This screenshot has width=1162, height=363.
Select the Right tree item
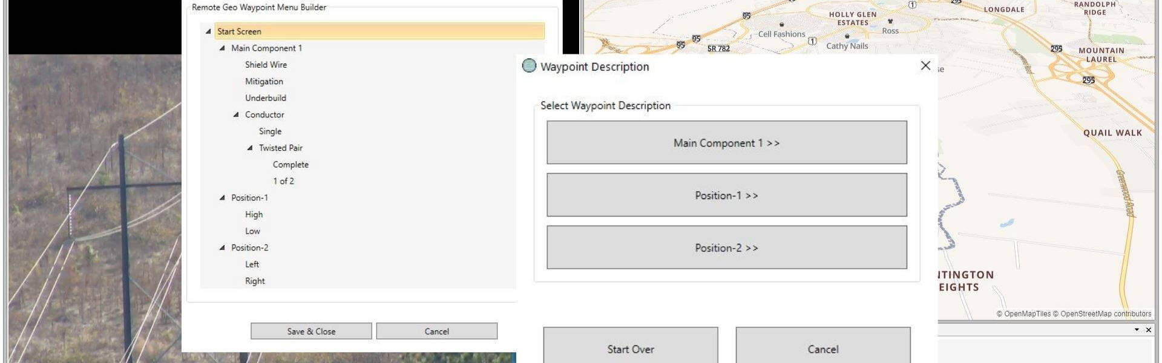click(x=255, y=281)
